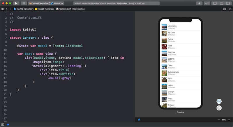Start Live Preview with the play circle
This screenshot has height=127, width=233.
219,101
